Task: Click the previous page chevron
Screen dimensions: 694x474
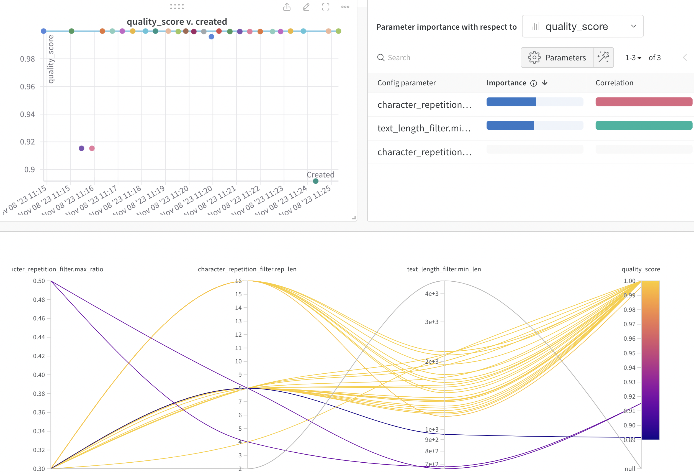Action: (x=685, y=58)
